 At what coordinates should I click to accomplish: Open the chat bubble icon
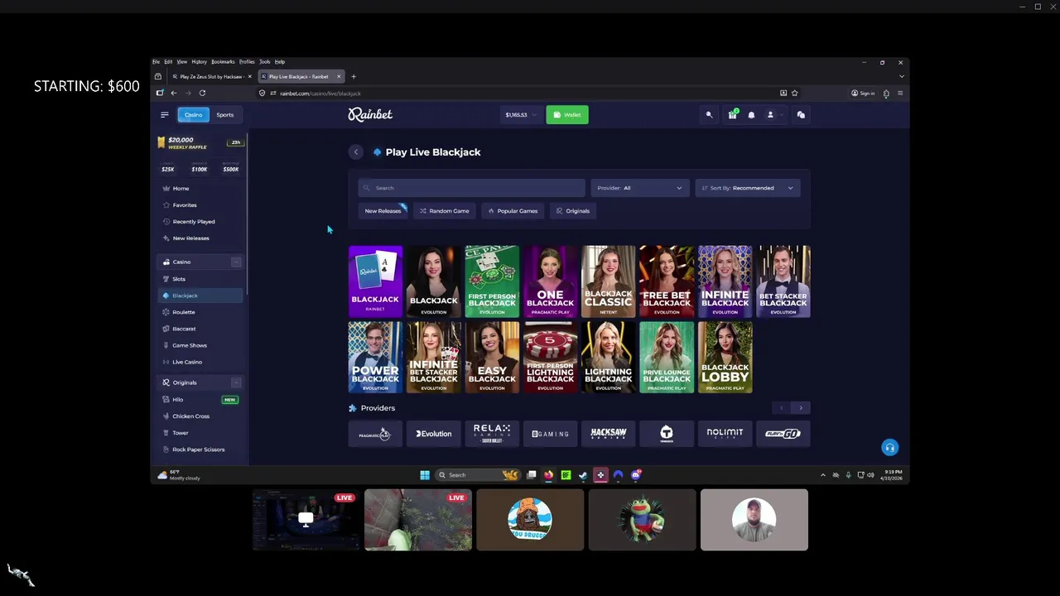pyautogui.click(x=801, y=115)
